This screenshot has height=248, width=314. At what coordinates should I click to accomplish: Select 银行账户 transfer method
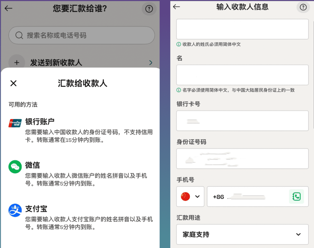[x=40, y=122]
